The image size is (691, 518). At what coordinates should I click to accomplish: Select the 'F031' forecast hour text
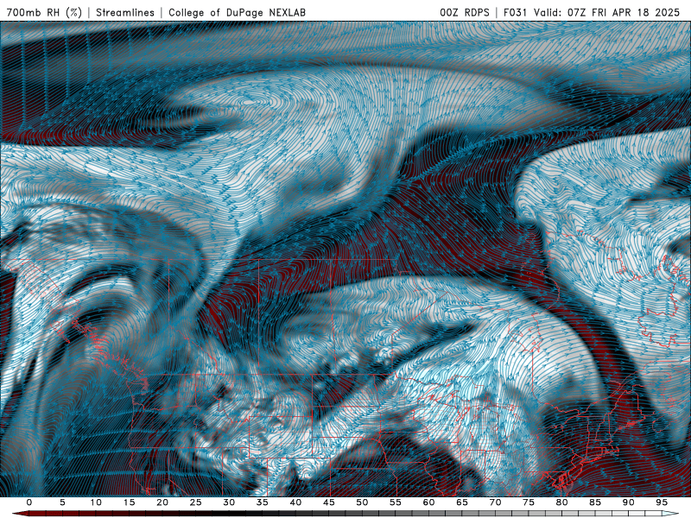click(x=515, y=12)
